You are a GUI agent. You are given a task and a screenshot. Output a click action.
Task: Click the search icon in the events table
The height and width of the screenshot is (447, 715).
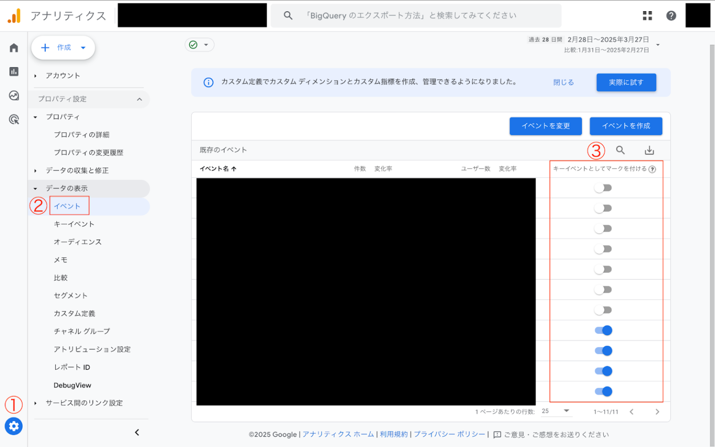[x=620, y=150]
